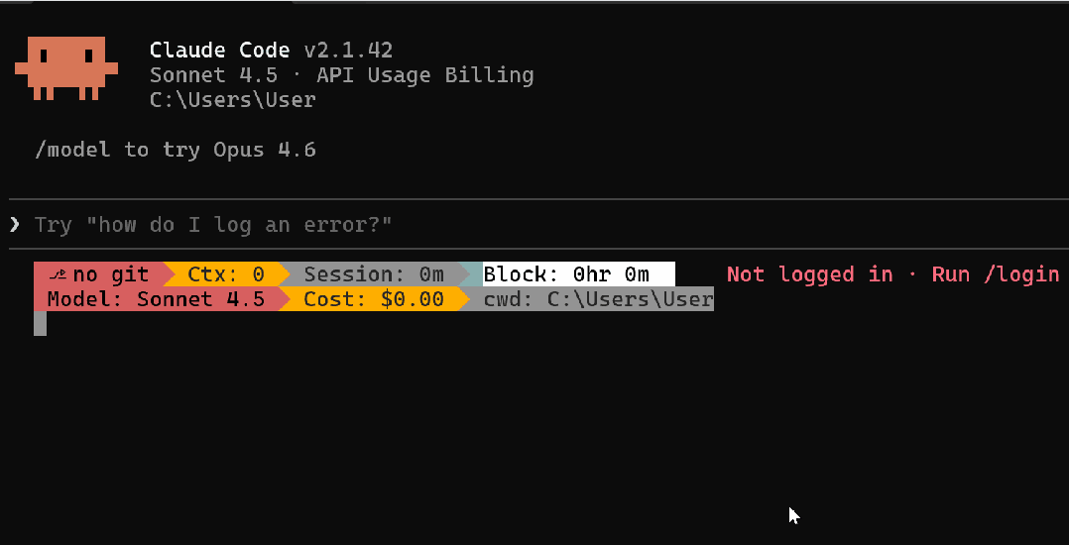This screenshot has height=545, width=1069.
Task: Click the Claude Code mascot icon
Action: 65,68
